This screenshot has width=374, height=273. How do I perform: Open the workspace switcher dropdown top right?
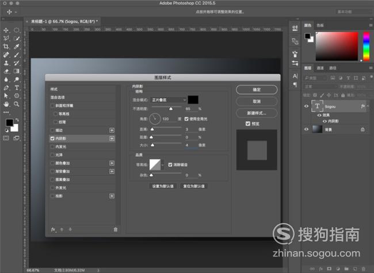[354, 11]
